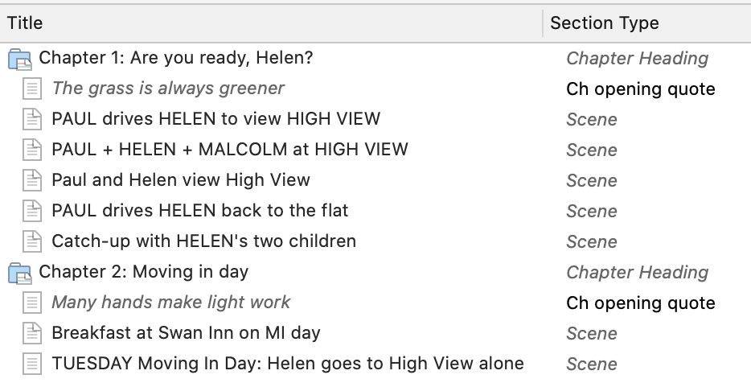The width and height of the screenshot is (751, 383).
Task: Sort by the Title column header
Action: click(24, 23)
